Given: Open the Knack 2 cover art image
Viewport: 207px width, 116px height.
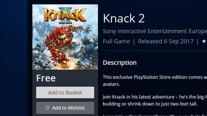Looking at the screenshot, I should point(65,37).
